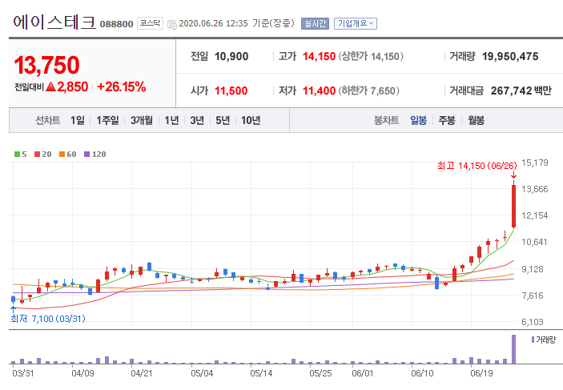Select the 1일 line chart tab
The image size is (563, 390).
(78, 120)
